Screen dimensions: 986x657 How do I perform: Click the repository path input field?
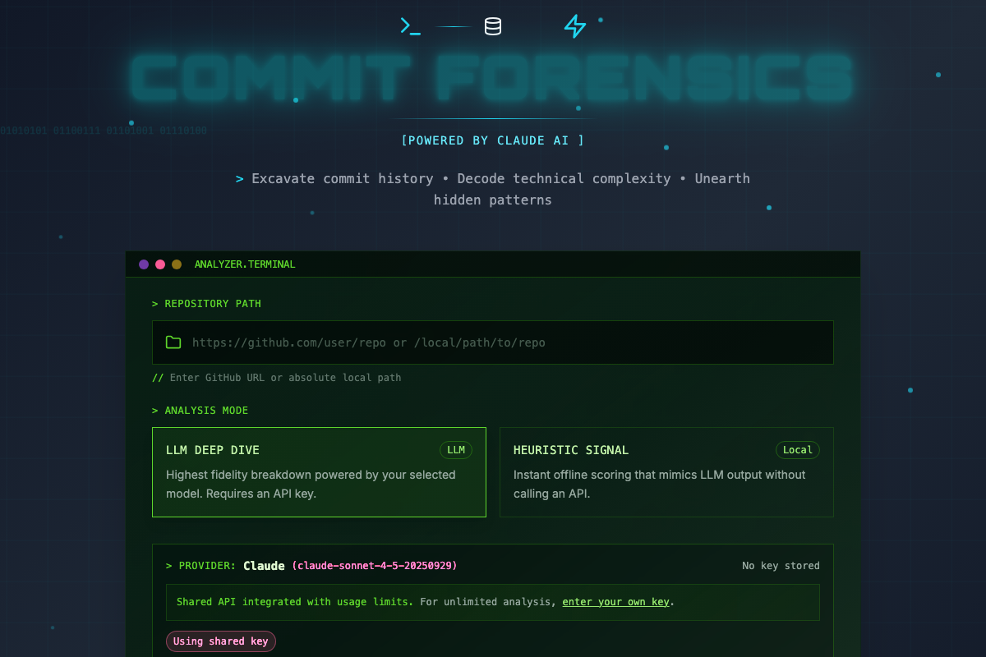tap(493, 342)
